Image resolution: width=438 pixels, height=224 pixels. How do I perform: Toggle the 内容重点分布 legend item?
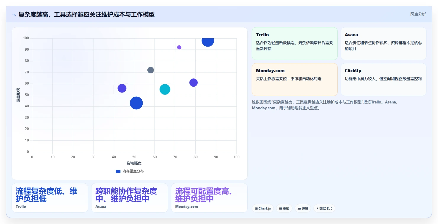click(130, 171)
